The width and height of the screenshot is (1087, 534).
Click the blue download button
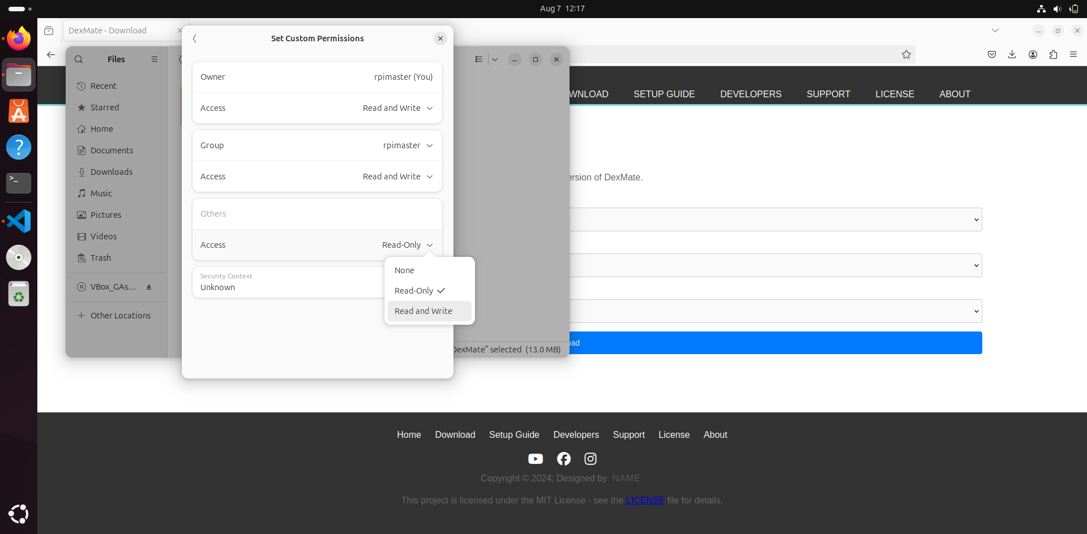tap(776, 343)
